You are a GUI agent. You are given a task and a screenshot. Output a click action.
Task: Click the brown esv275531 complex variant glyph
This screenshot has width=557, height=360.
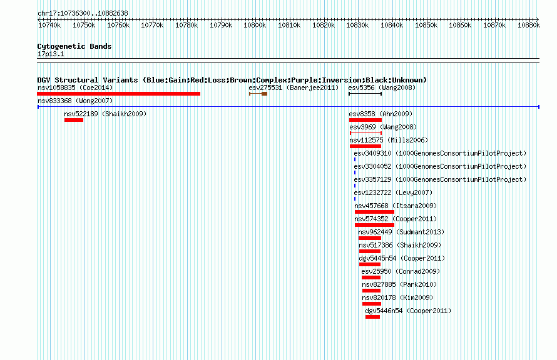[x=258, y=94]
